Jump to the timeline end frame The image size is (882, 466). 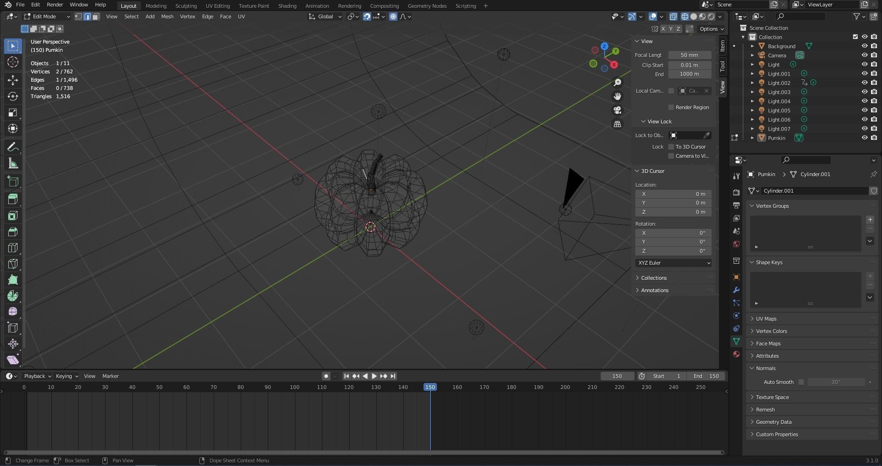pyautogui.click(x=393, y=376)
